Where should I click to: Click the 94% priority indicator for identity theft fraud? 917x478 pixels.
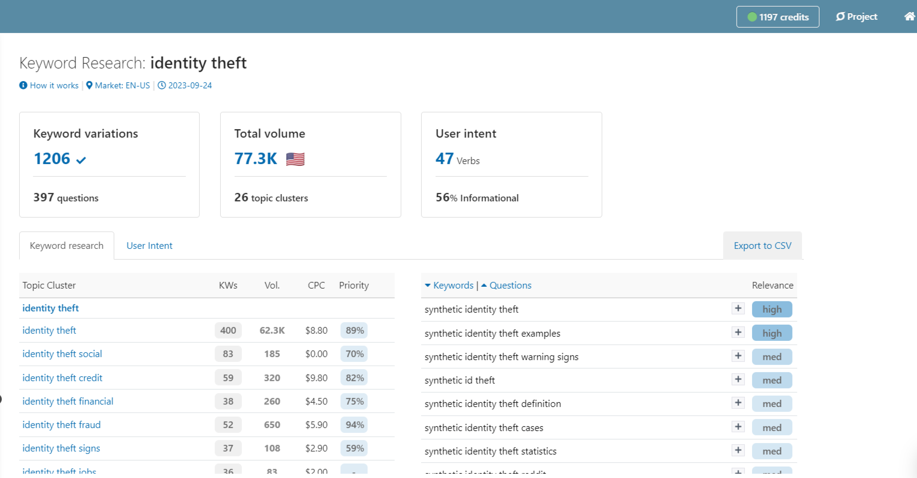(354, 424)
